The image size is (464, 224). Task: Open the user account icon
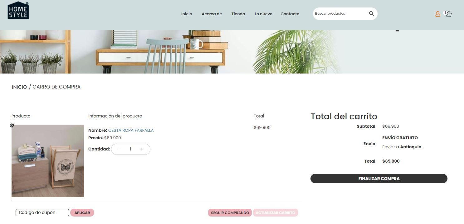(x=438, y=14)
